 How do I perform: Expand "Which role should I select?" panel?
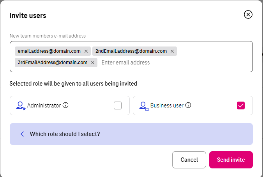131,134
